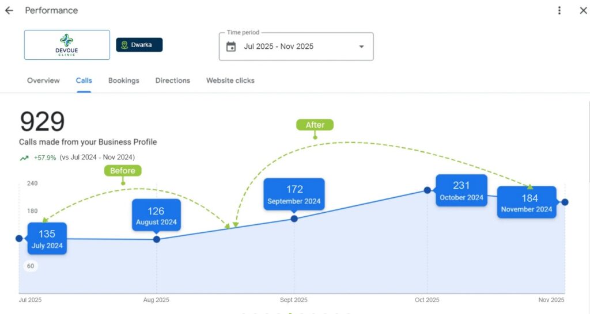Click the Devoue Clinic logo
Image resolution: width=590 pixels, height=314 pixels.
coord(67,45)
